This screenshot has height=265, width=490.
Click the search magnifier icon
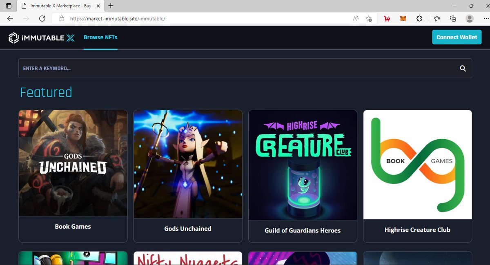coord(463,69)
